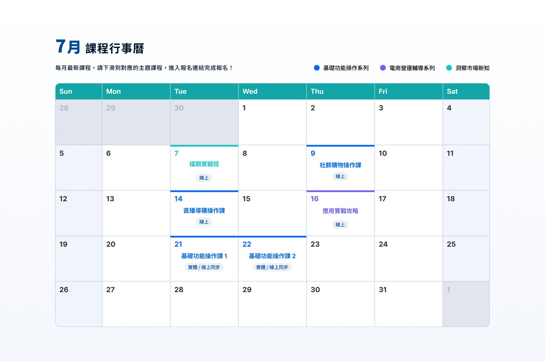Viewport: 545px width, 361px height.
Task: Select the July 13 date cell
Action: pyautogui.click(x=136, y=213)
